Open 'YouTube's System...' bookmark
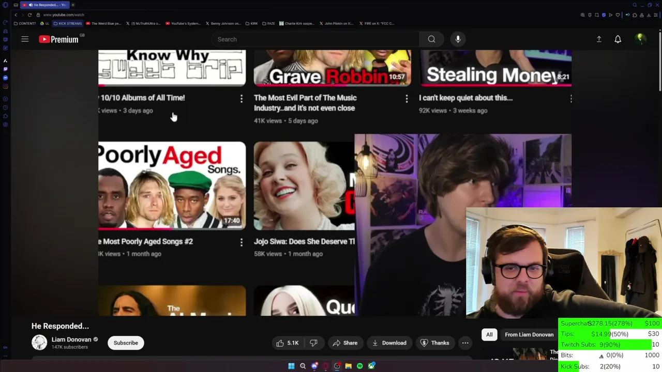This screenshot has width=662, height=372. pyautogui.click(x=183, y=23)
